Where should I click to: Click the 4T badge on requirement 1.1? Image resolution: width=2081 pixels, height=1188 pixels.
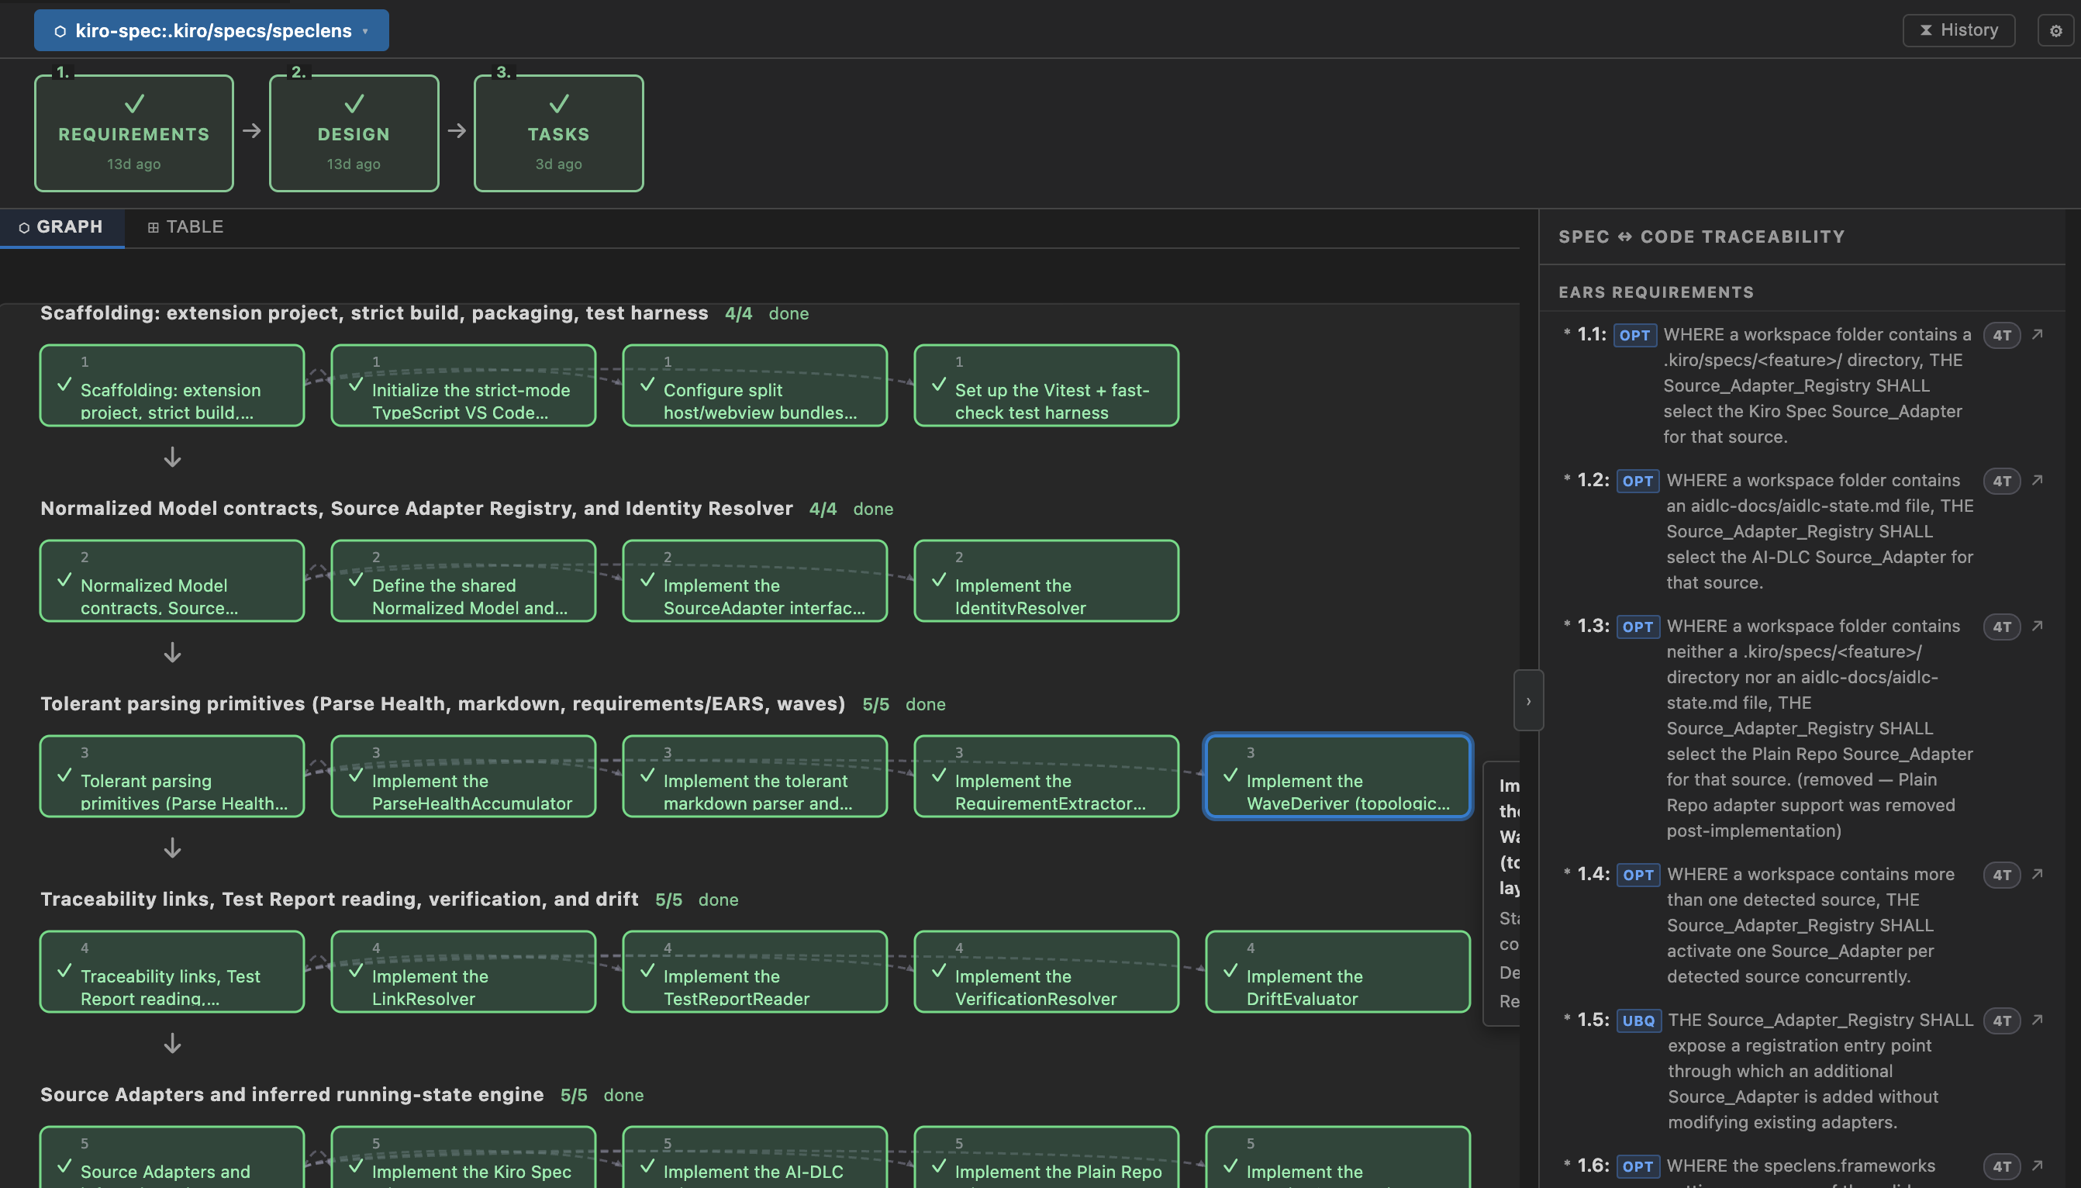[2002, 335]
